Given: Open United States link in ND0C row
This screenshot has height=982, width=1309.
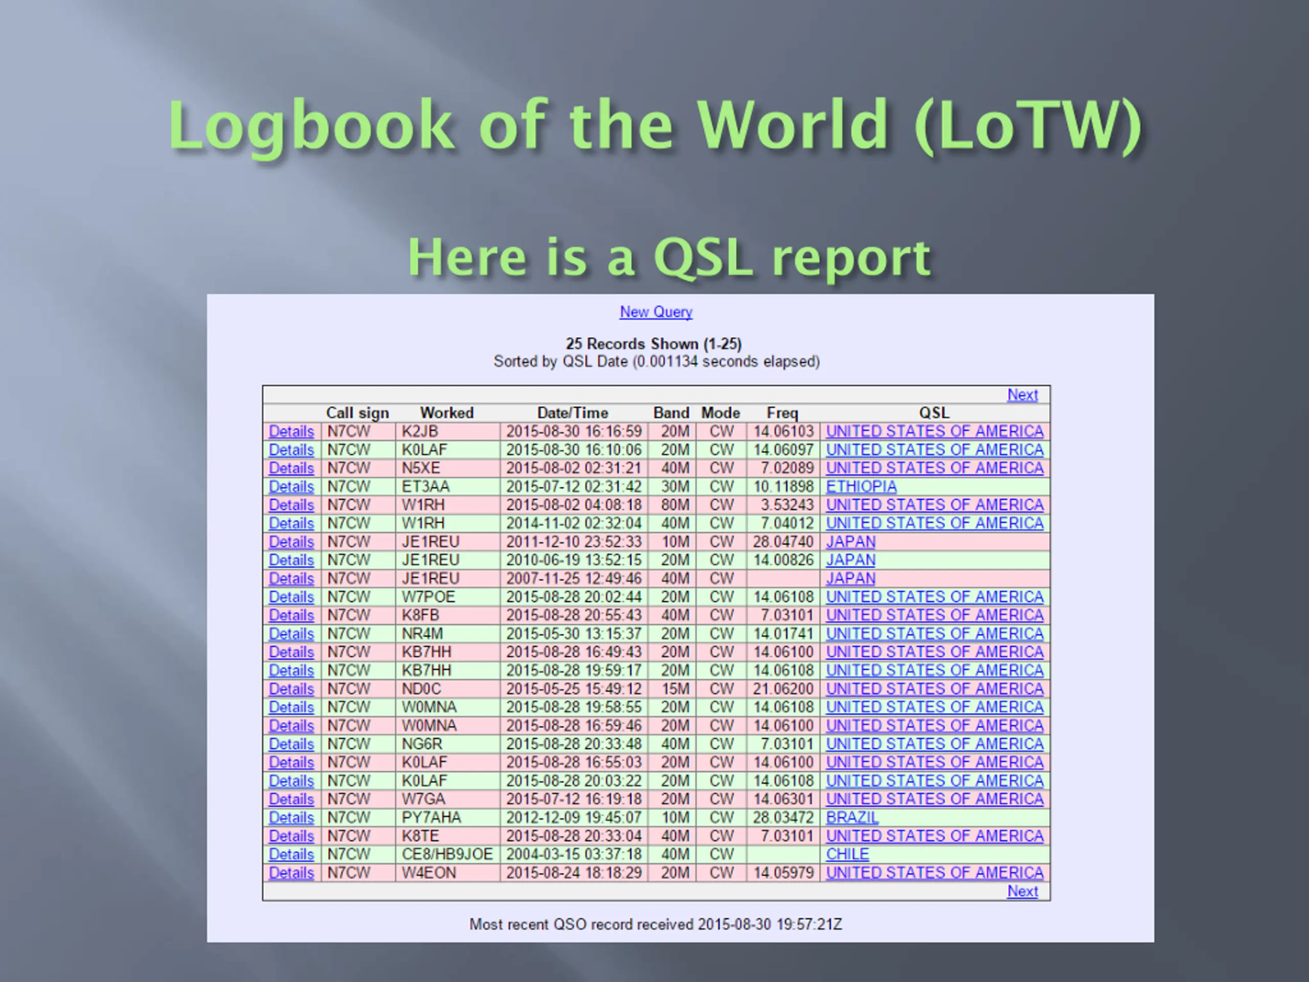Looking at the screenshot, I should (935, 689).
